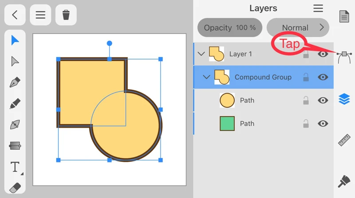
Task: Select the Direct Selection tool
Action: click(15, 61)
